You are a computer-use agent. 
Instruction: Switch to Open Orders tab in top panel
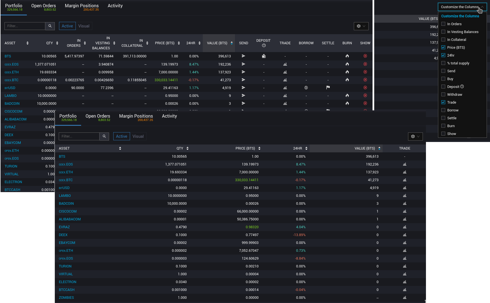pyautogui.click(x=44, y=7)
